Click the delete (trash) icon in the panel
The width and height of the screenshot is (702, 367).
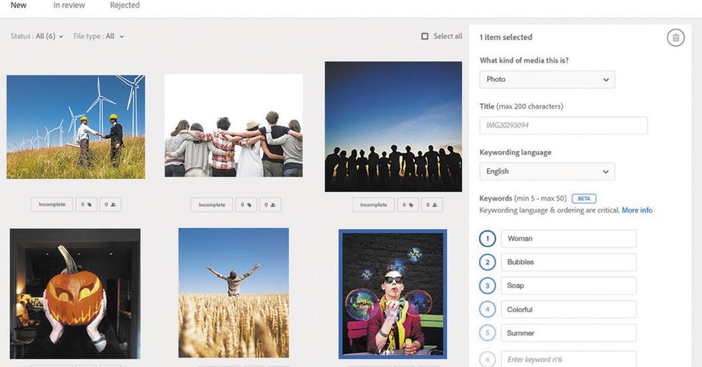(x=675, y=37)
